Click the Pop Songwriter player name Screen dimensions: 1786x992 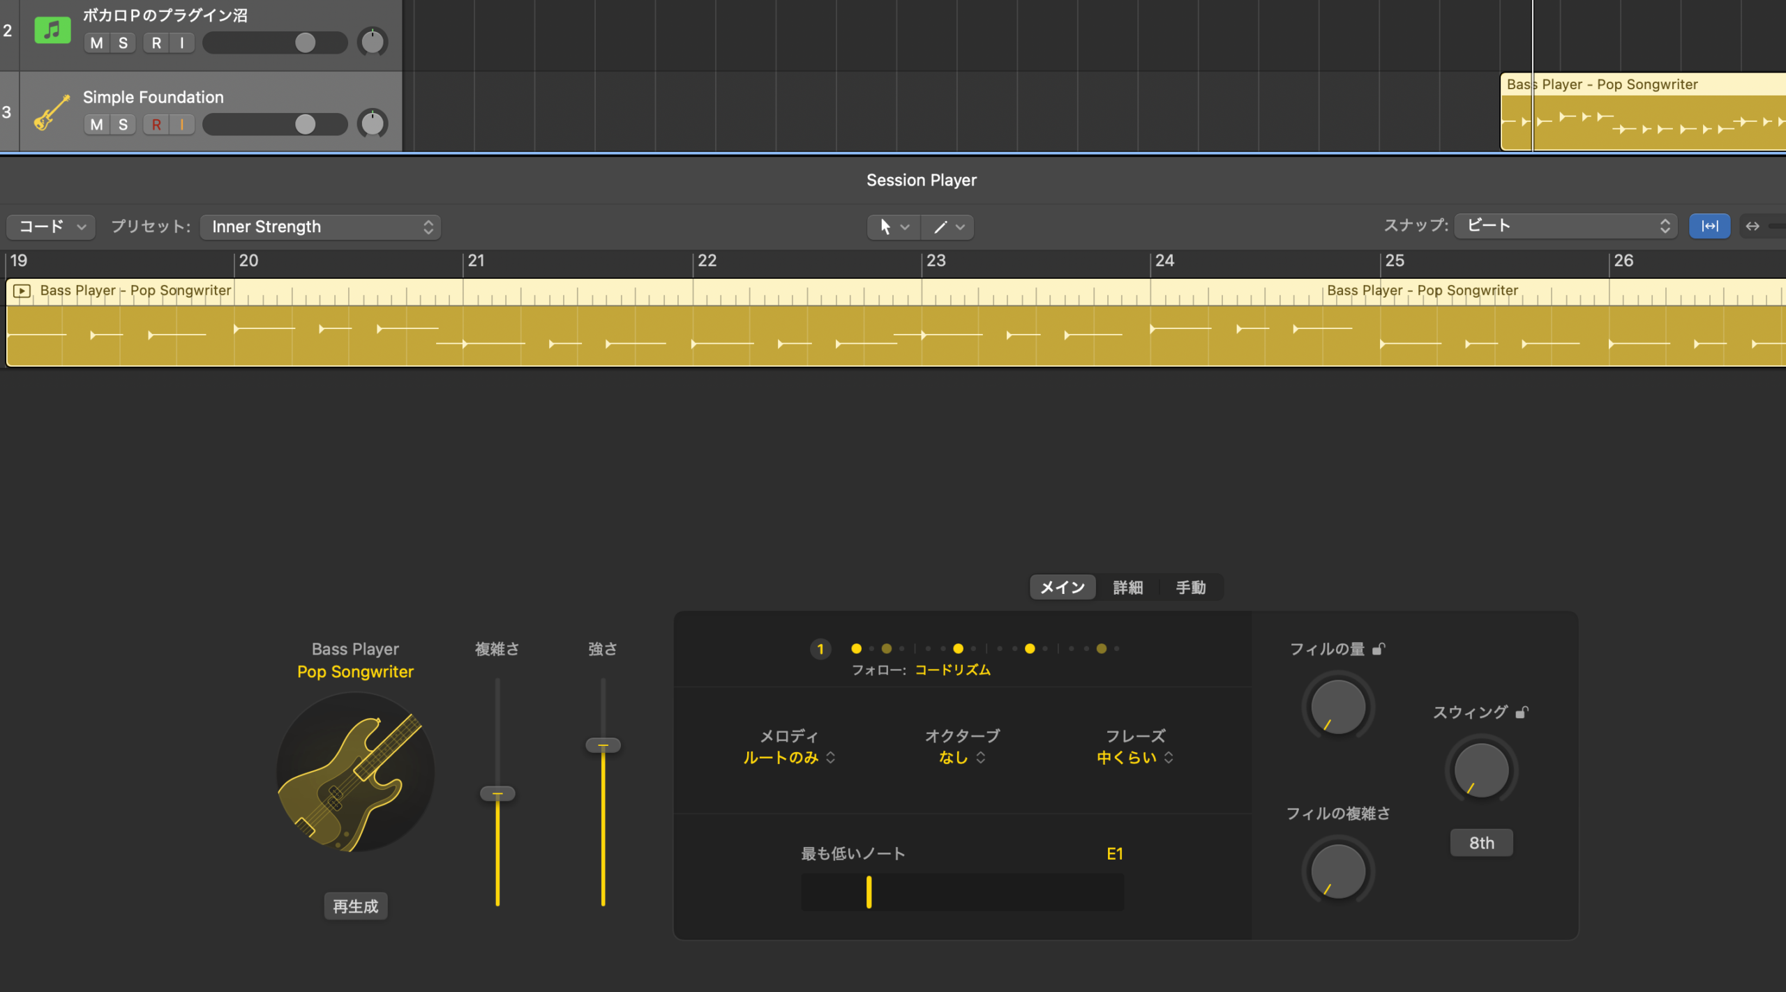(x=356, y=671)
